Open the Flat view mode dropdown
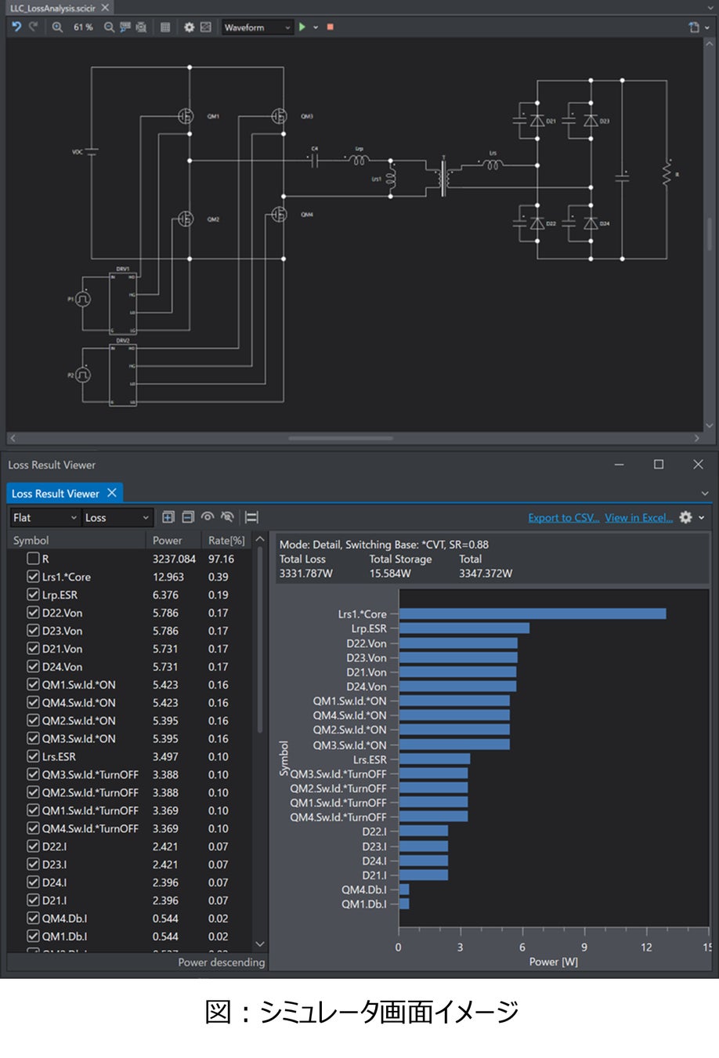Image resolution: width=719 pixels, height=1058 pixels. 45,518
